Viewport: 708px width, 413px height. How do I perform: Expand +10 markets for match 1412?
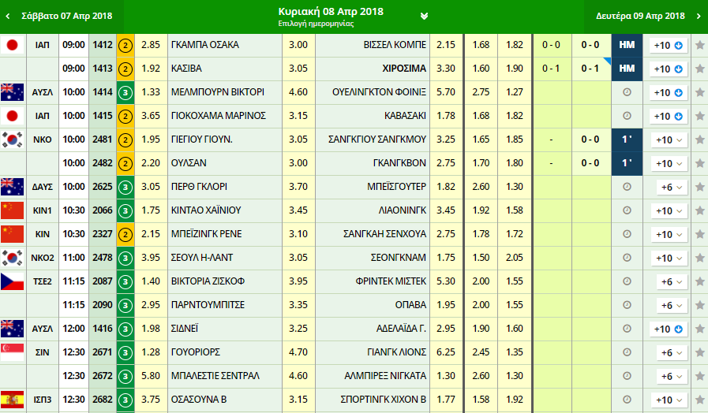click(668, 45)
